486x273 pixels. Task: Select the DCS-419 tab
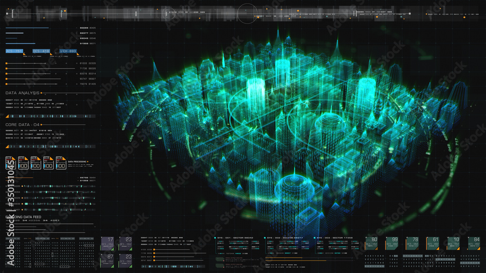click(x=41, y=51)
